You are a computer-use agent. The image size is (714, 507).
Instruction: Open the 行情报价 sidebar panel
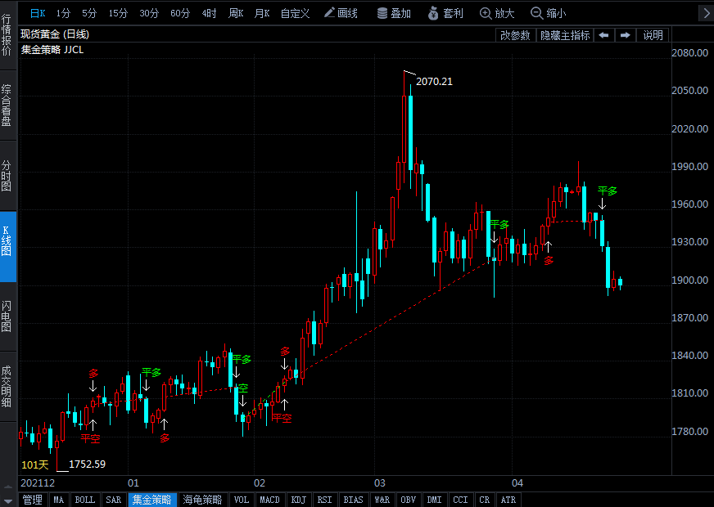[x=7, y=35]
